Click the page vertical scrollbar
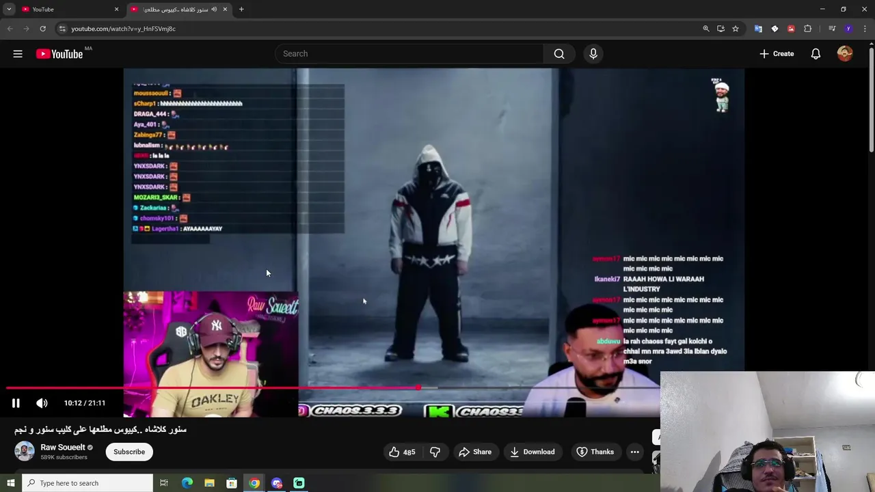Viewport: 875px width, 492px height. click(872, 99)
